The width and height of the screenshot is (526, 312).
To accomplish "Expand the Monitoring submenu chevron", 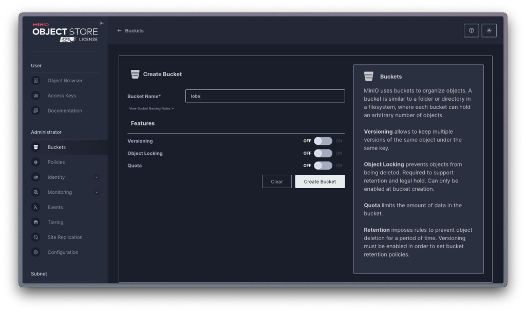I will tap(97, 192).
